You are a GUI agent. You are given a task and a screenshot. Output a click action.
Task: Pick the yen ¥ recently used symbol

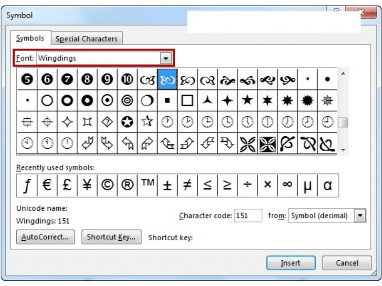(x=87, y=185)
